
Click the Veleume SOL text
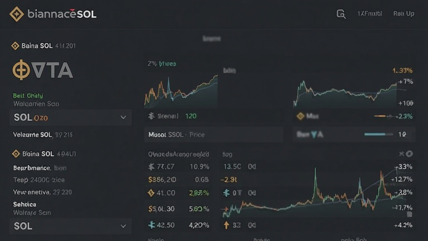click(x=32, y=135)
